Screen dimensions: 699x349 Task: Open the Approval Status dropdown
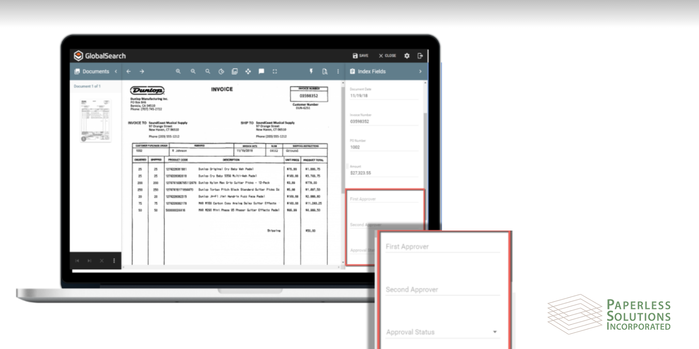click(x=443, y=332)
